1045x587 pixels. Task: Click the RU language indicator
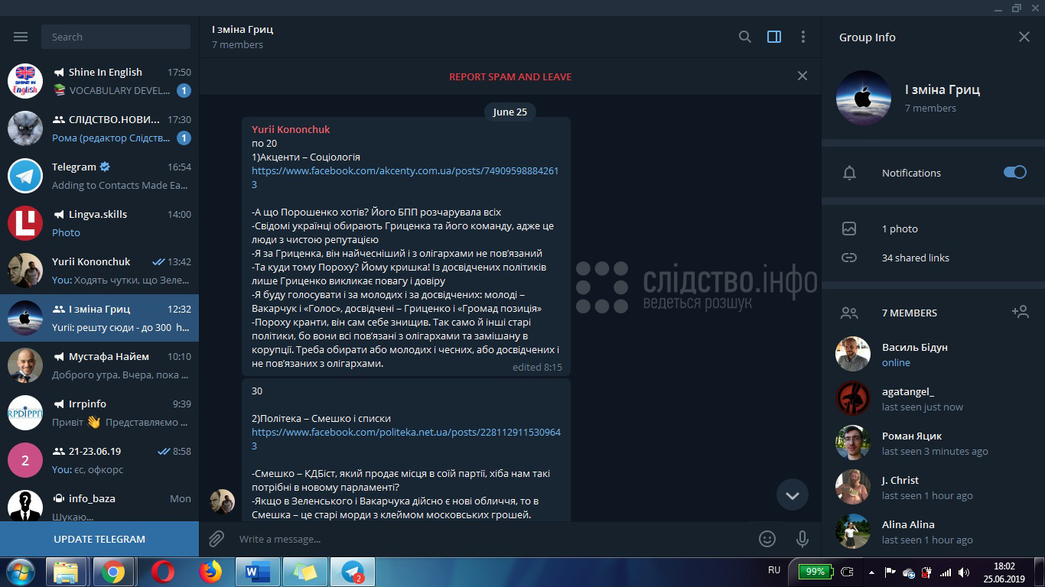click(x=774, y=570)
